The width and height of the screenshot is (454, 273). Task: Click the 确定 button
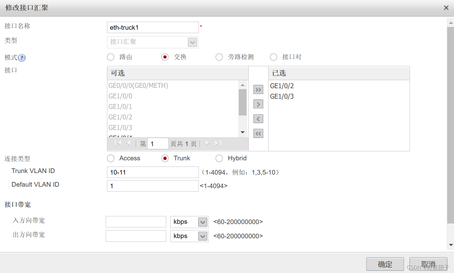tap(385, 264)
